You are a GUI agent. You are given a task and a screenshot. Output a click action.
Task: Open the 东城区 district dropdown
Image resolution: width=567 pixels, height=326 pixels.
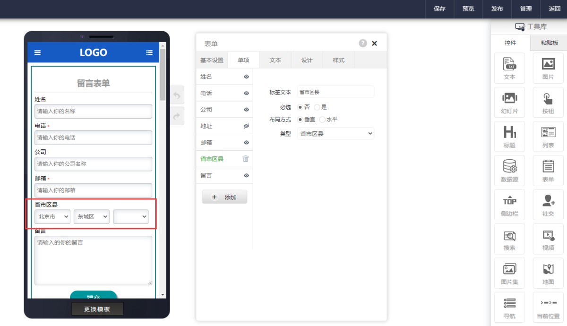(92, 216)
